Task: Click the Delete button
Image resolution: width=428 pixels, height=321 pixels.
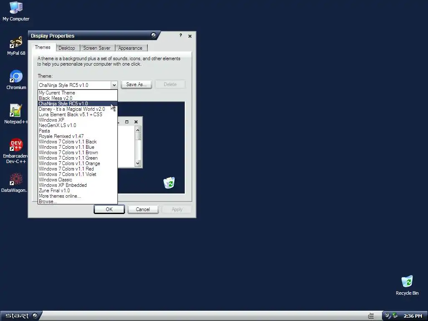Action: coord(170,84)
